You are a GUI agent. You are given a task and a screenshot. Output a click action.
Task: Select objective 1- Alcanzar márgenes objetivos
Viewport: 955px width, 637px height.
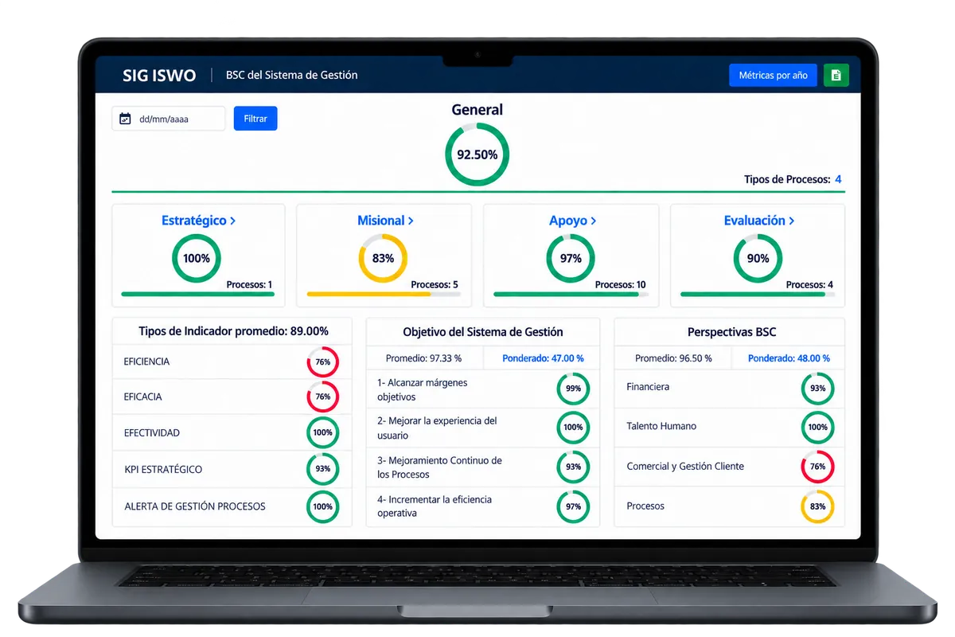tap(482, 389)
